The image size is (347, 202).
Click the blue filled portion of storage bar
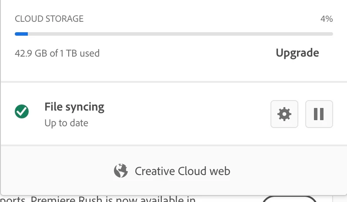point(21,34)
